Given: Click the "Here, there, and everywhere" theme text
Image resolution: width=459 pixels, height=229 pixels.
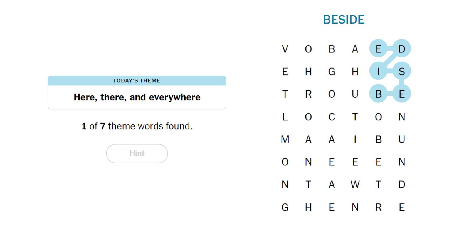Looking at the screenshot, I should point(137,97).
